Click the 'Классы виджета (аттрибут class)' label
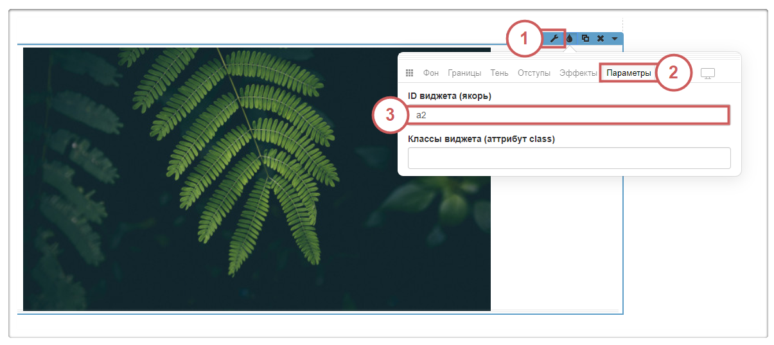The width and height of the screenshot is (774, 345). pyautogui.click(x=481, y=139)
